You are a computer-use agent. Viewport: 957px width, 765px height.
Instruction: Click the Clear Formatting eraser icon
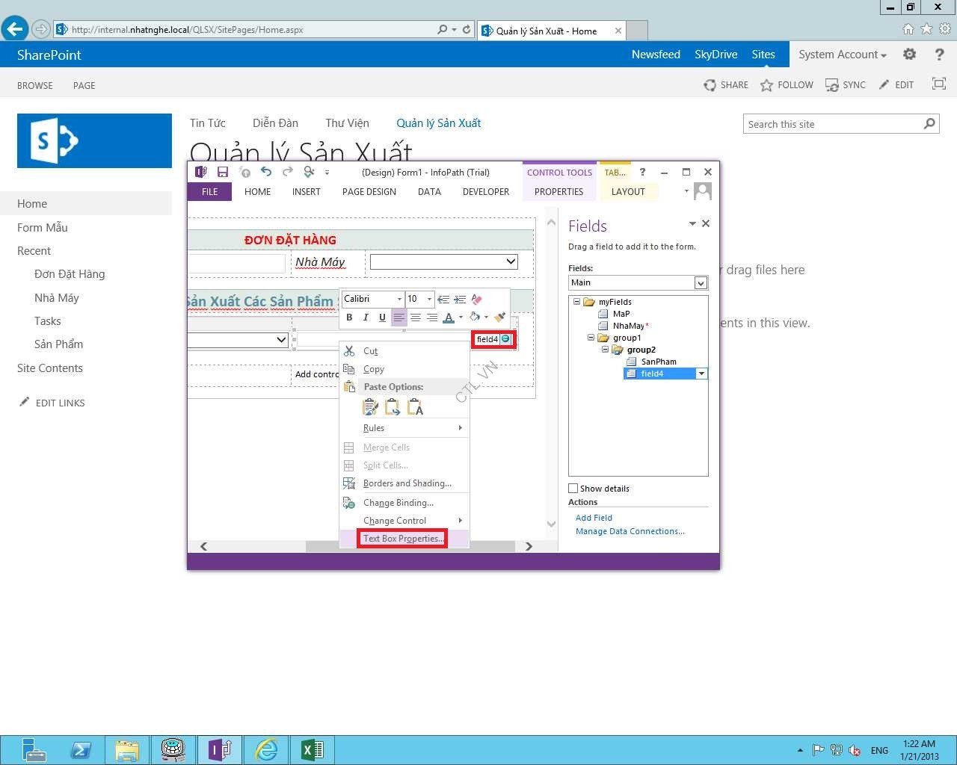(x=477, y=299)
